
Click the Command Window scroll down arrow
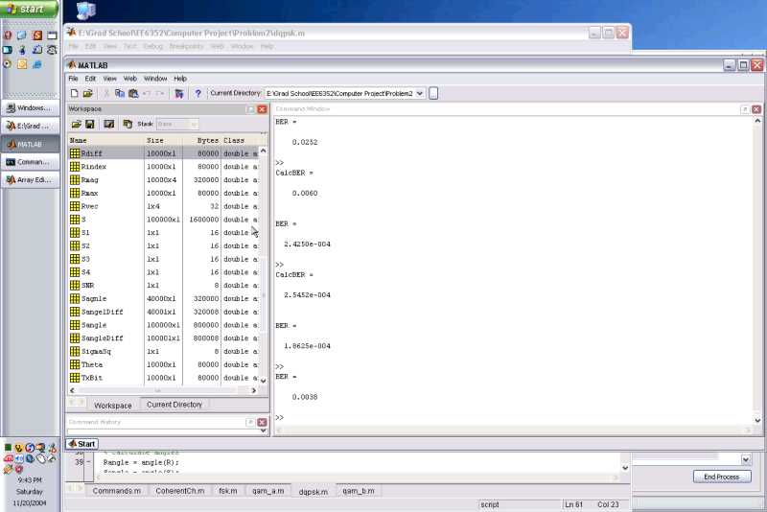click(x=757, y=421)
